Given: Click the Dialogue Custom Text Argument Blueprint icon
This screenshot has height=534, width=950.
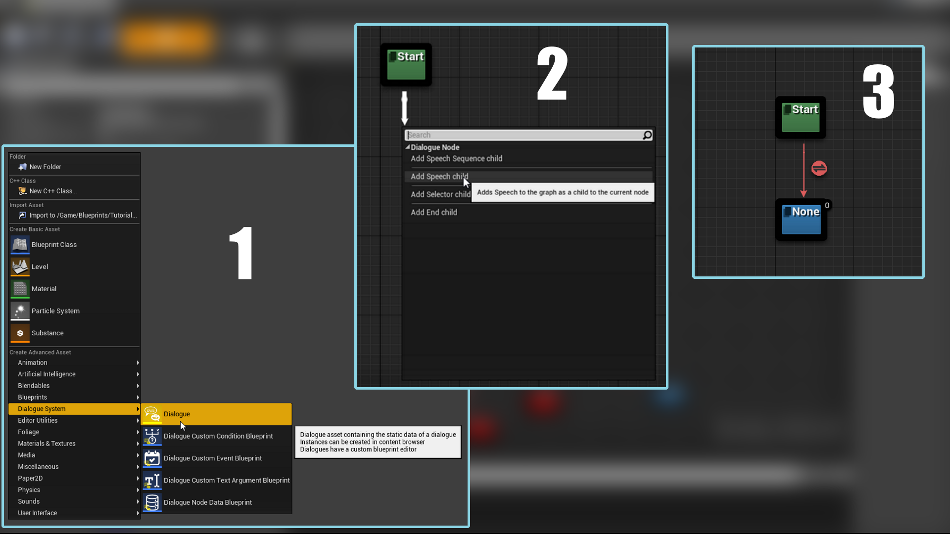Looking at the screenshot, I should tap(151, 480).
